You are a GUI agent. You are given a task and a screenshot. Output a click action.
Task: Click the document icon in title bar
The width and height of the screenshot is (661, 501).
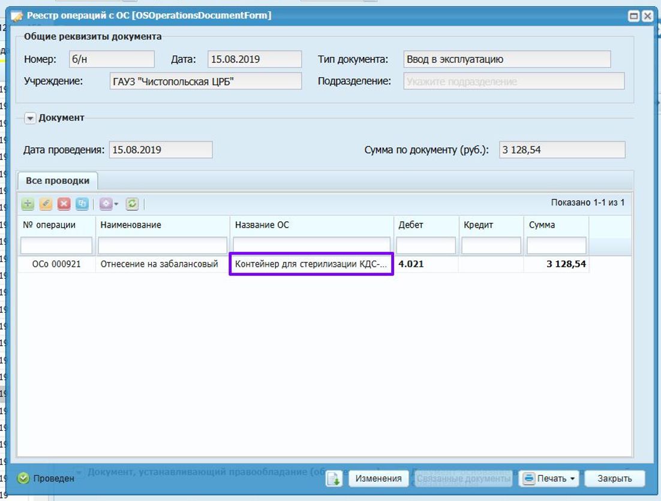pyautogui.click(x=16, y=16)
